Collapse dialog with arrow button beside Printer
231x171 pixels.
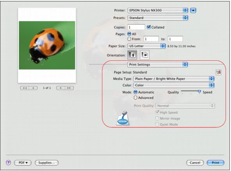pyautogui.click(x=193, y=10)
